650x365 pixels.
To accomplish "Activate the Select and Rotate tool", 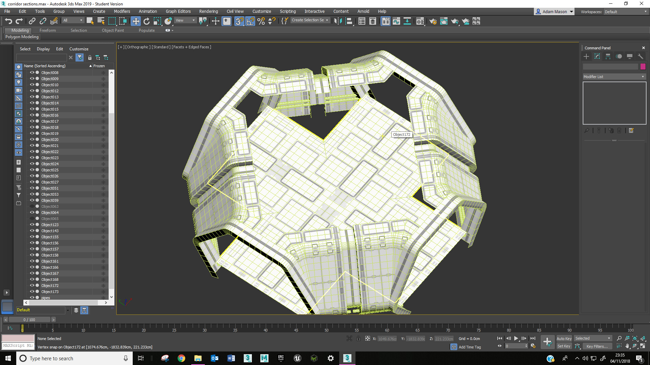I will pos(147,21).
